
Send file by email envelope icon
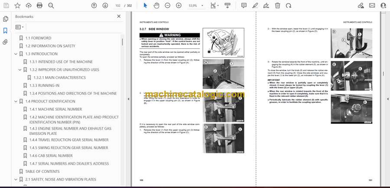[x=372, y=6]
